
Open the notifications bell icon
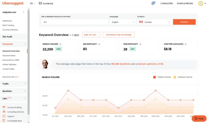click(153, 4)
